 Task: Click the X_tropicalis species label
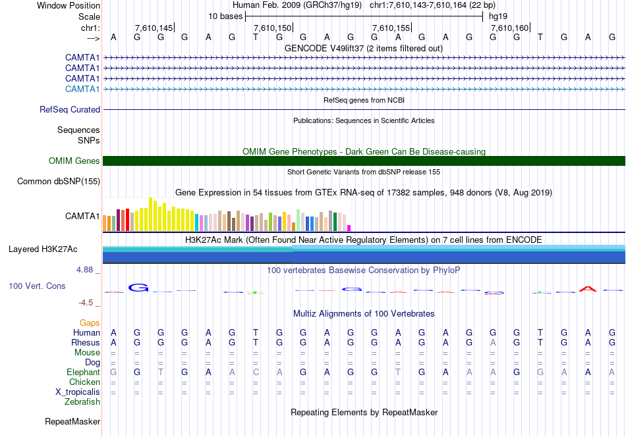78,392
